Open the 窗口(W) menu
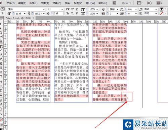The image size is (168, 130). coord(90,3)
